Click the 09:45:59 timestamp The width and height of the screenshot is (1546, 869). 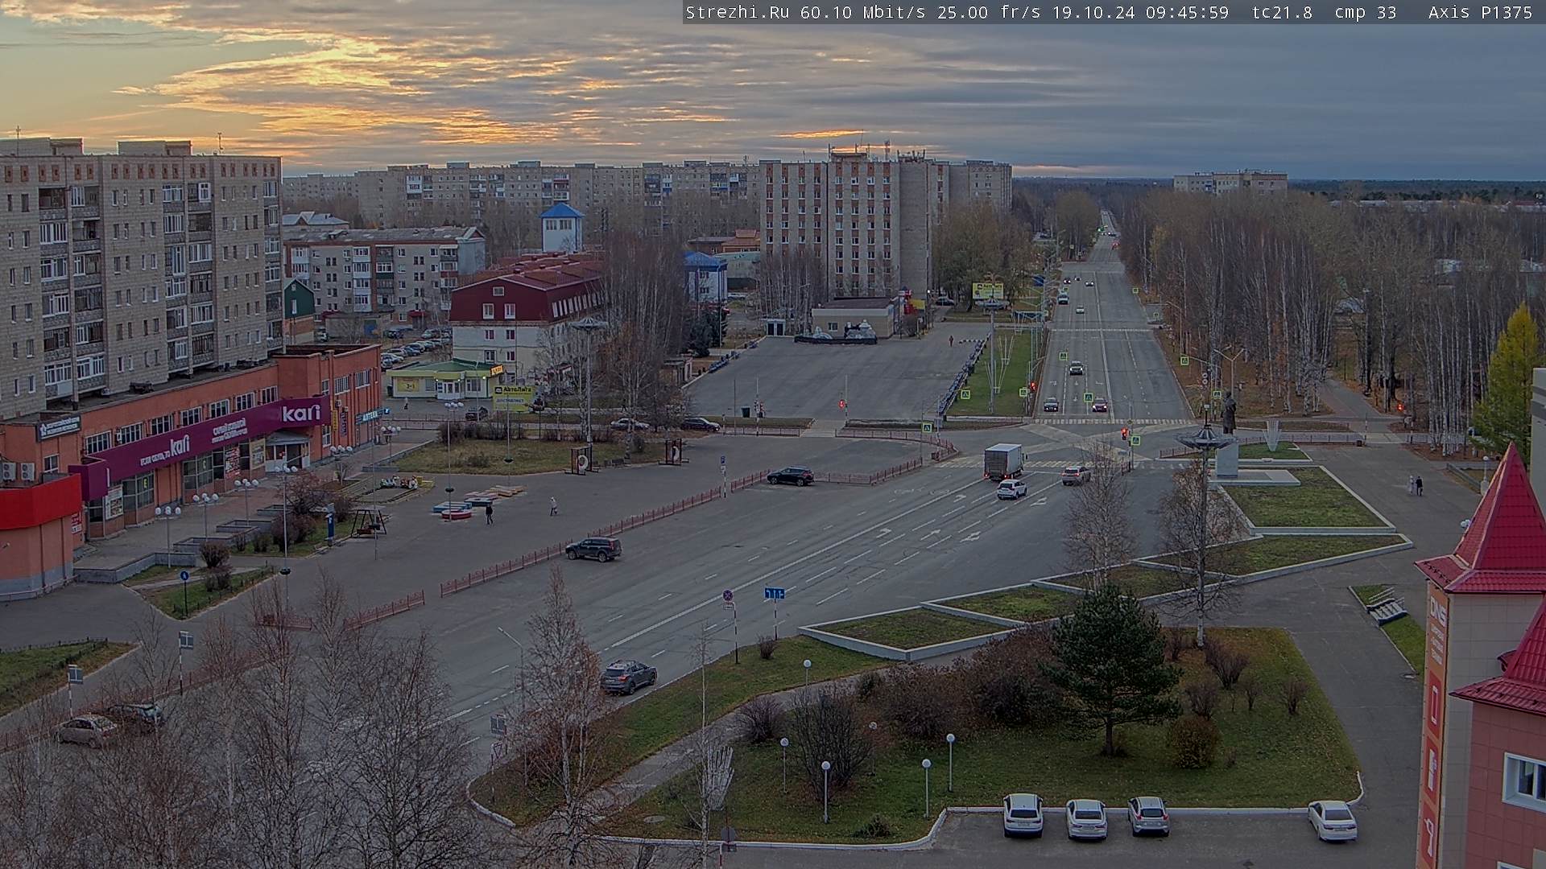tap(1188, 13)
